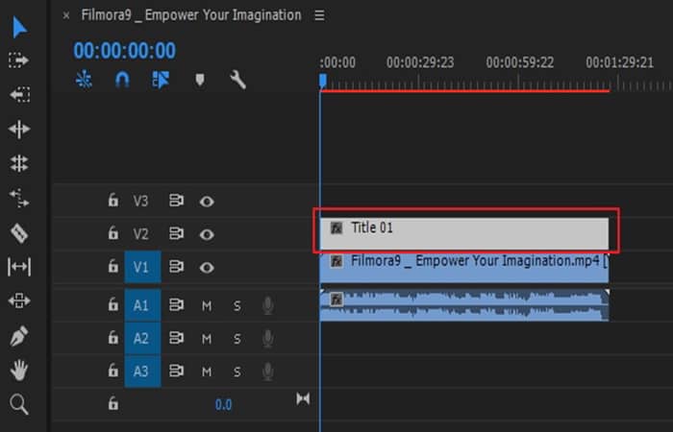
Task: Solo track A1
Action: (x=237, y=306)
